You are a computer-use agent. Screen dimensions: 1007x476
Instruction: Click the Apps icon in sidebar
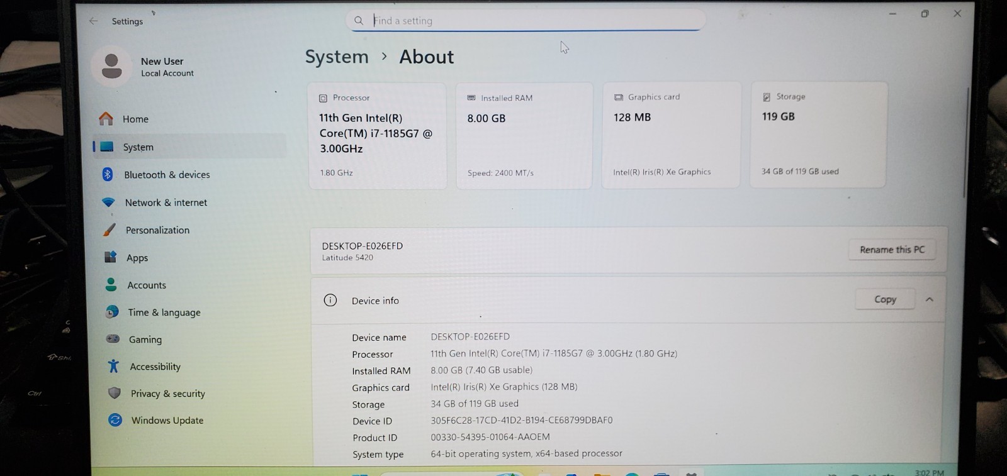tap(110, 257)
